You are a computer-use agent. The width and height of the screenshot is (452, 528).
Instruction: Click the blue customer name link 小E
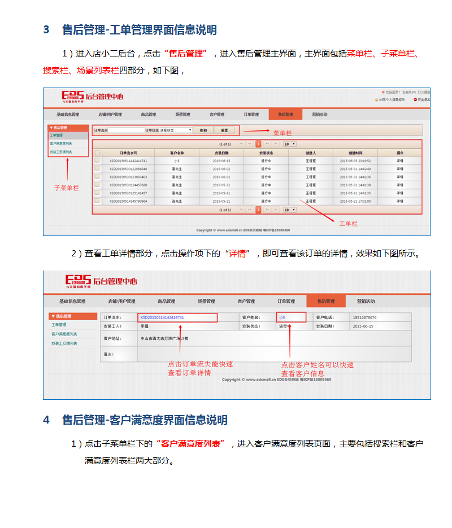pos(282,317)
